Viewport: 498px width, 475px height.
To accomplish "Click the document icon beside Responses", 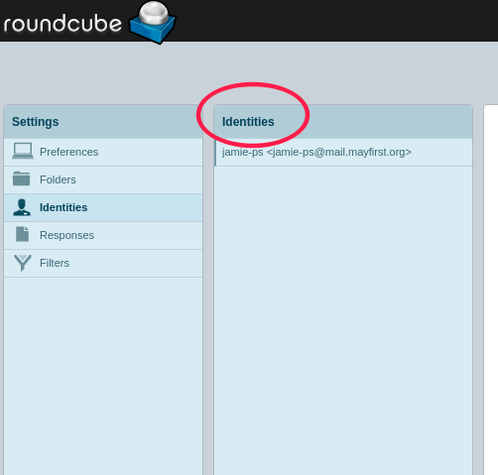I will click(x=22, y=234).
